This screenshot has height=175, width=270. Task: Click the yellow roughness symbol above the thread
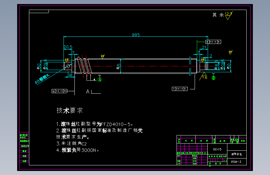coord(103,56)
